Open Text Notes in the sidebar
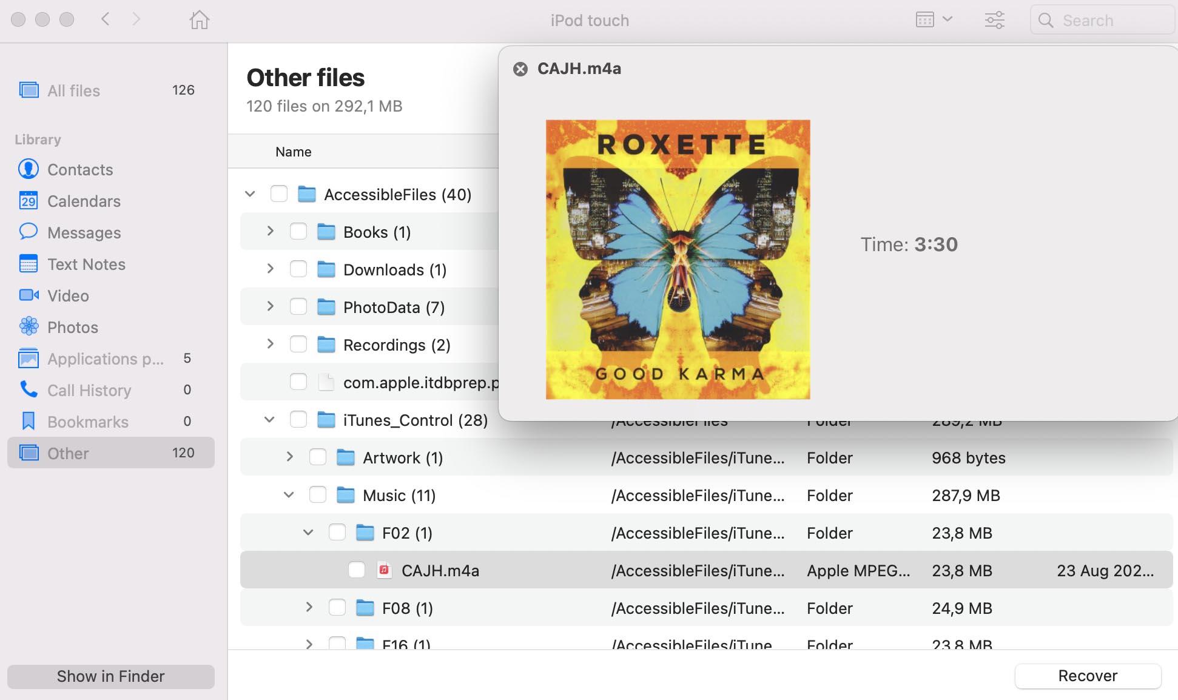The height and width of the screenshot is (700, 1178). pyautogui.click(x=111, y=264)
